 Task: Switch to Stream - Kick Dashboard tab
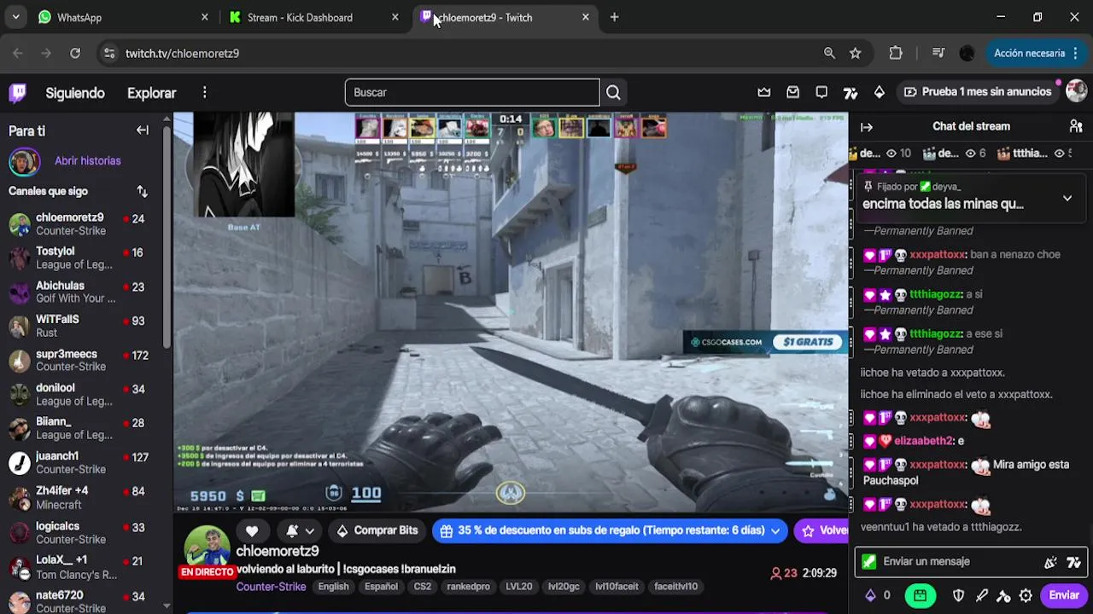click(x=314, y=17)
